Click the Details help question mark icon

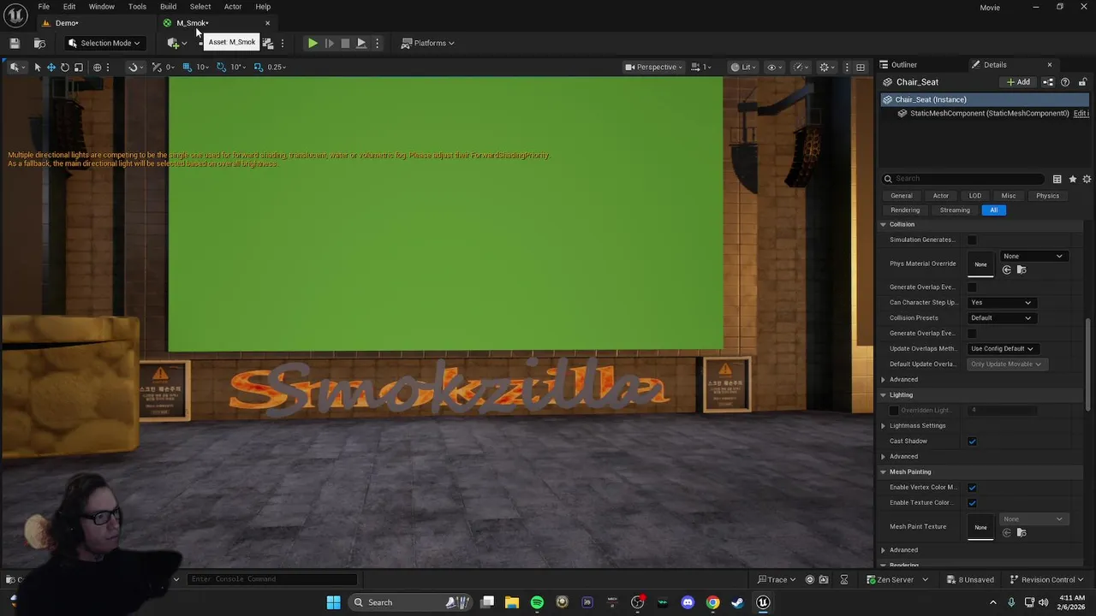(x=1065, y=82)
